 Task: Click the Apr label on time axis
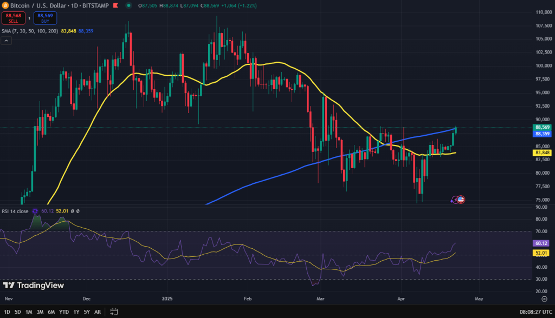click(401, 299)
